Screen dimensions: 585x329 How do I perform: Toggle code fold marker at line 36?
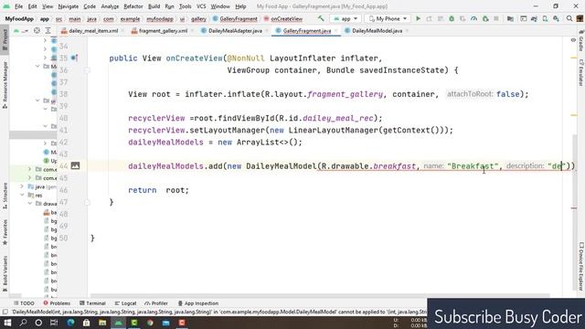(87, 70)
